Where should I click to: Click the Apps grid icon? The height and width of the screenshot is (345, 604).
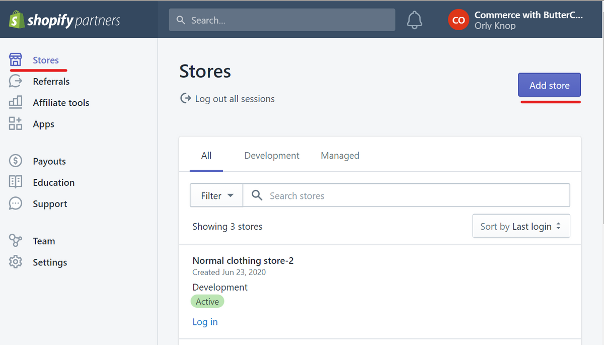(16, 124)
